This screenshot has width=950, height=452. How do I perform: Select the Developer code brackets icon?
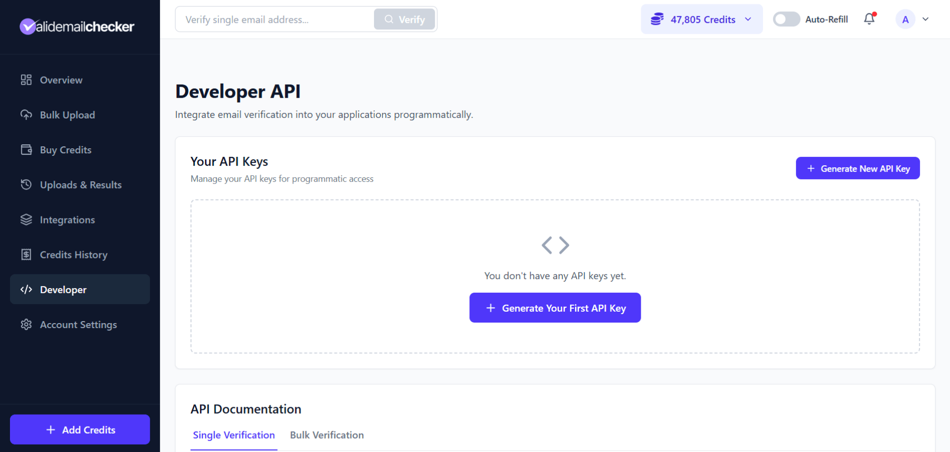[x=26, y=289]
